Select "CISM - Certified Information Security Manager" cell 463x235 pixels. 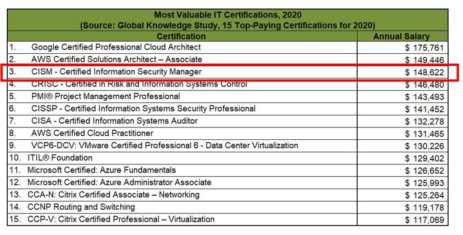pos(182,72)
